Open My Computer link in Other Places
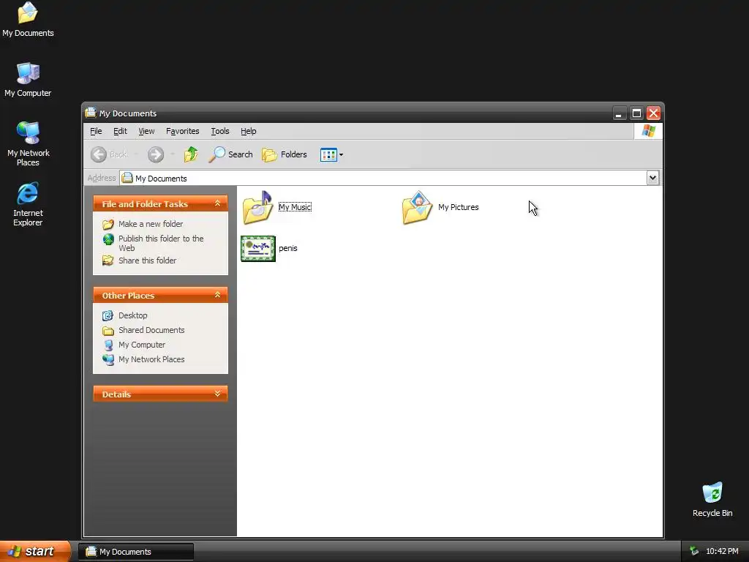The width and height of the screenshot is (749, 562). click(142, 345)
